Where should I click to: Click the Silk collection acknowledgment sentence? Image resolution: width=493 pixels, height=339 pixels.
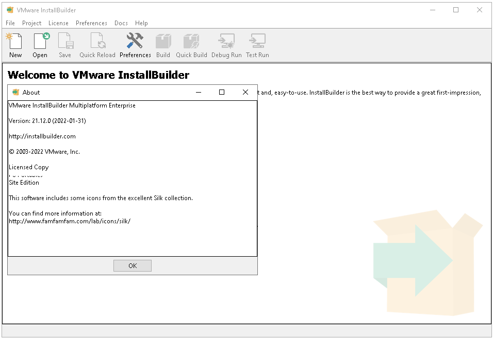(101, 198)
